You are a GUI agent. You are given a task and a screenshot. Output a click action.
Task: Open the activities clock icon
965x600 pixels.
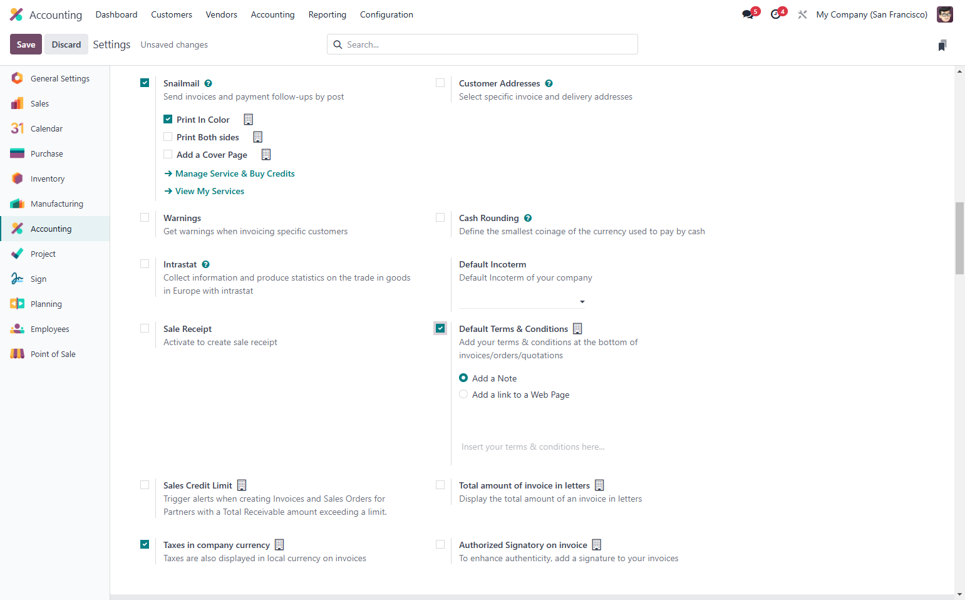[x=777, y=14]
